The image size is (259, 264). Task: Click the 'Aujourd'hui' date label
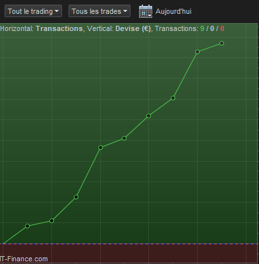point(173,11)
